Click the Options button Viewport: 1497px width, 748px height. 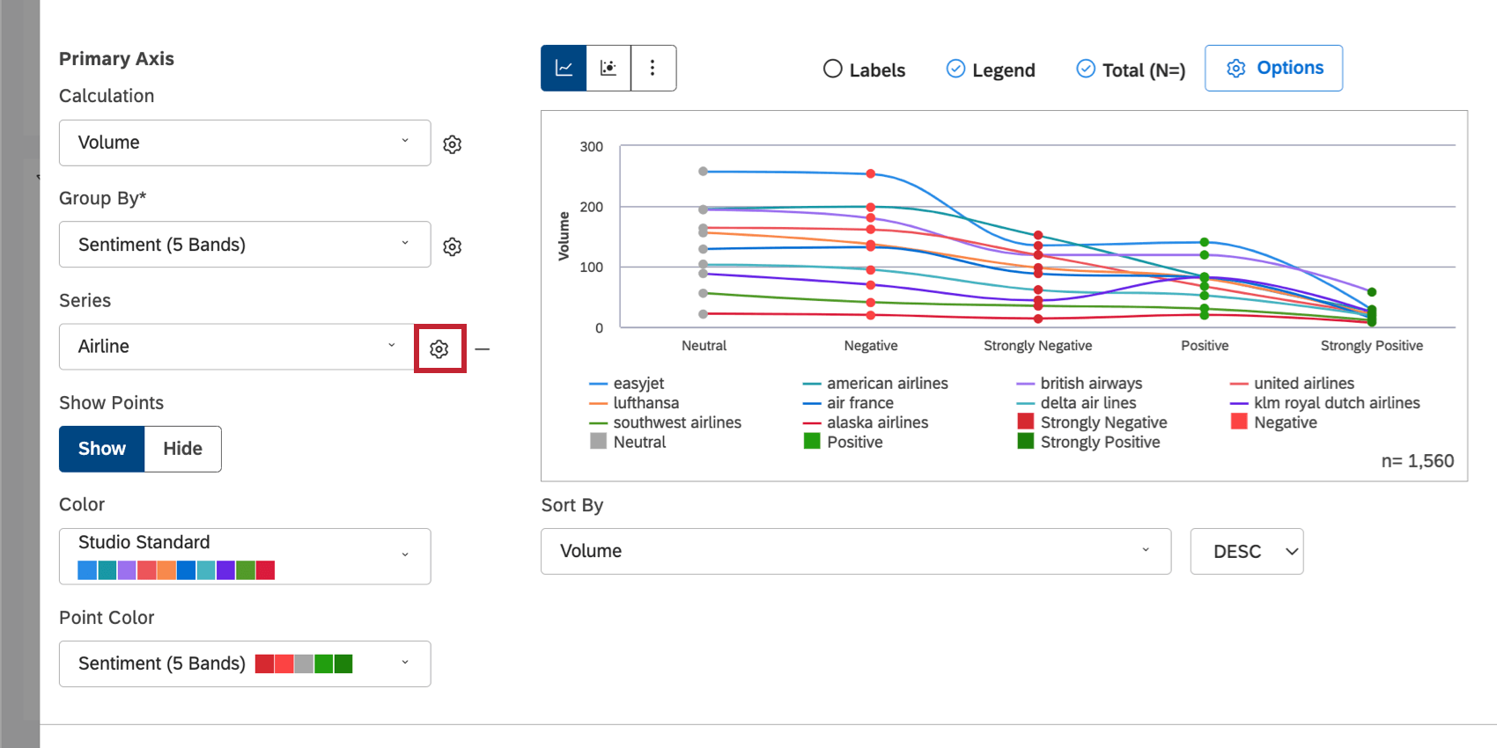[x=1273, y=69]
